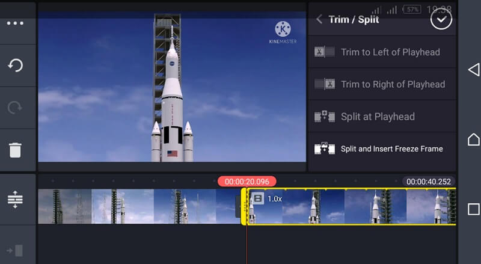Delete the selected clip with trash icon
Viewport: 481px width, 264px height.
tap(15, 150)
